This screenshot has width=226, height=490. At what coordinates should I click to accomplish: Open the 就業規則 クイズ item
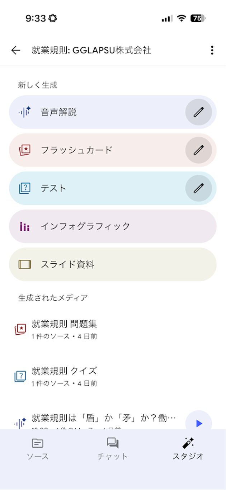[65, 376]
